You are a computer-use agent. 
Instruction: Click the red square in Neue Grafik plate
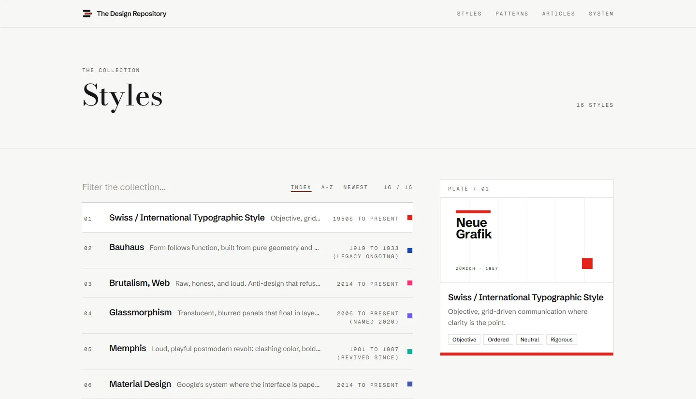click(x=587, y=264)
